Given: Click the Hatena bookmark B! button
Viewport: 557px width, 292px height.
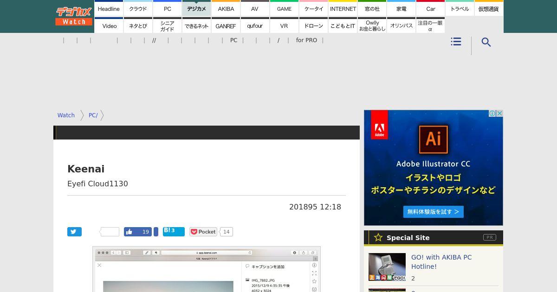Looking at the screenshot, I should coord(174,231).
